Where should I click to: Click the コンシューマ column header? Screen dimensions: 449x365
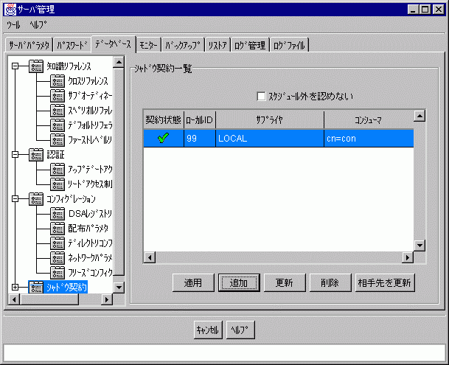click(369, 120)
